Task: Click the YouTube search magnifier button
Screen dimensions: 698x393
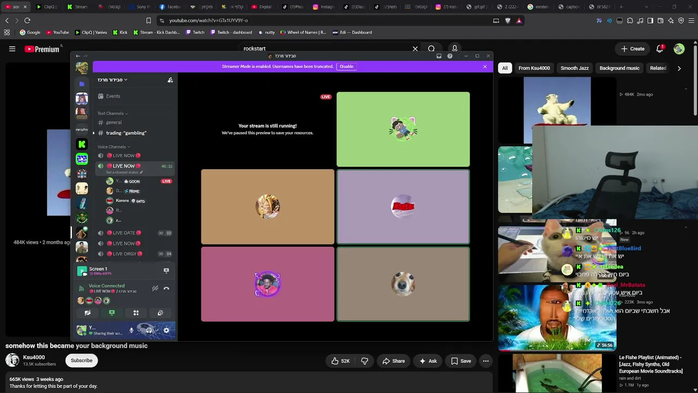Action: pyautogui.click(x=431, y=49)
